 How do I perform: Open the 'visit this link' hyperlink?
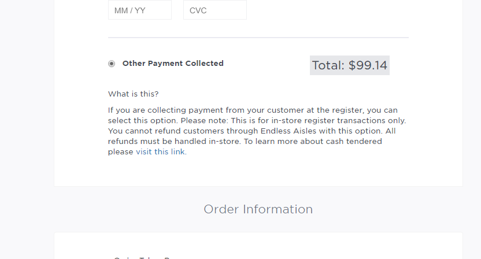pos(161,152)
